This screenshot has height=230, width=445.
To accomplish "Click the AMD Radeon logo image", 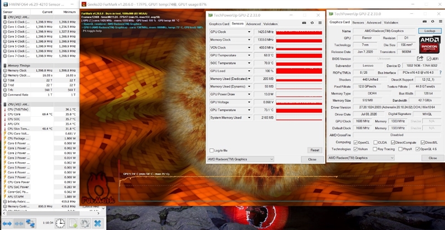I will coord(429,45).
